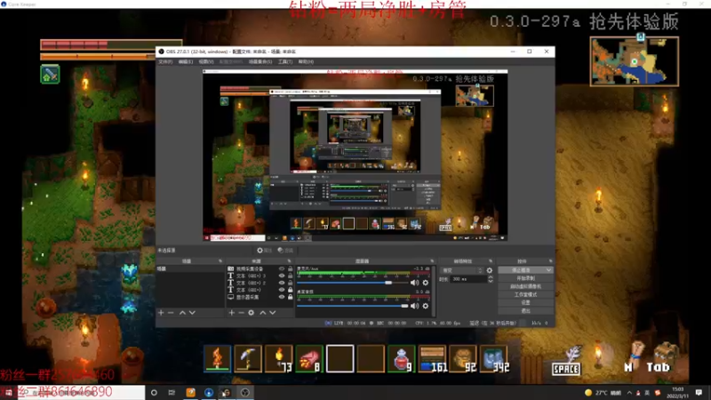Remove the selected scene with the minus button

click(171, 313)
